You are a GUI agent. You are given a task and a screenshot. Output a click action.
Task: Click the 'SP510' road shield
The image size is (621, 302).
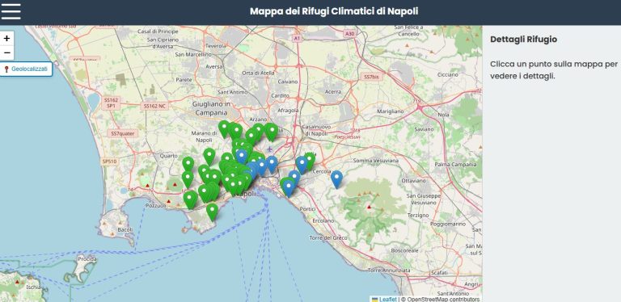109,161
